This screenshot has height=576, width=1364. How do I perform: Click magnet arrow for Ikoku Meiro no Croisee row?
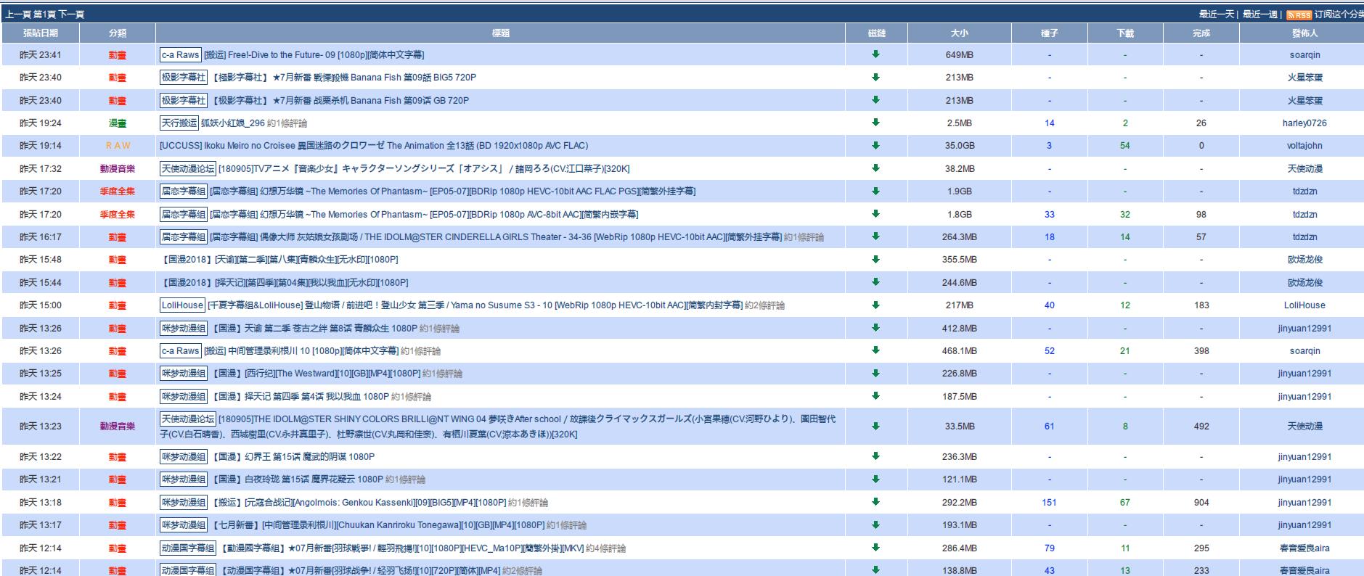[875, 145]
